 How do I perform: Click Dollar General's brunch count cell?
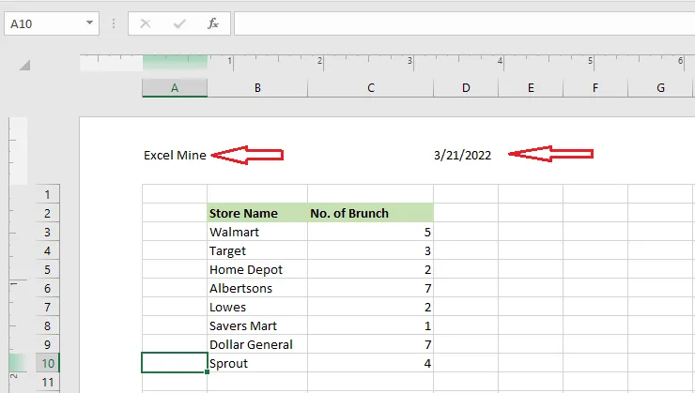click(370, 344)
